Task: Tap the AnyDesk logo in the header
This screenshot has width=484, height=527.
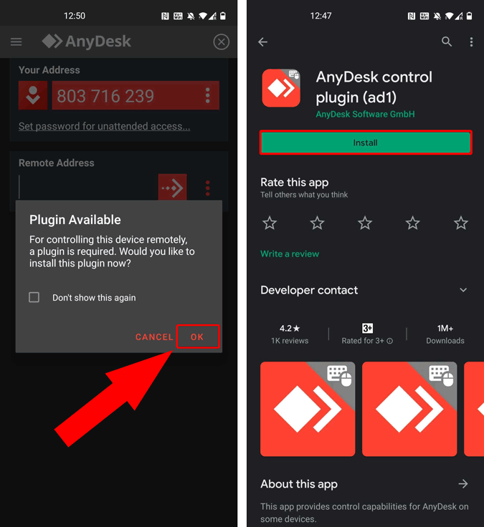Action: [x=86, y=42]
